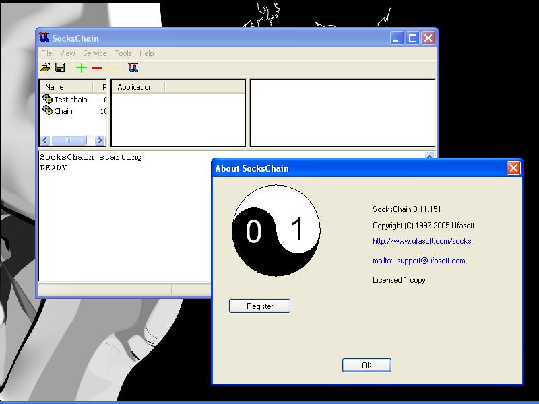Screen dimensions: 539x404
Task: Click the chain list right scroll arrow
Action: pyautogui.click(x=100, y=140)
